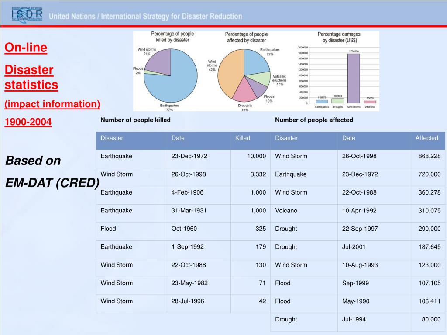Click the affected value '187,645'

(430, 247)
